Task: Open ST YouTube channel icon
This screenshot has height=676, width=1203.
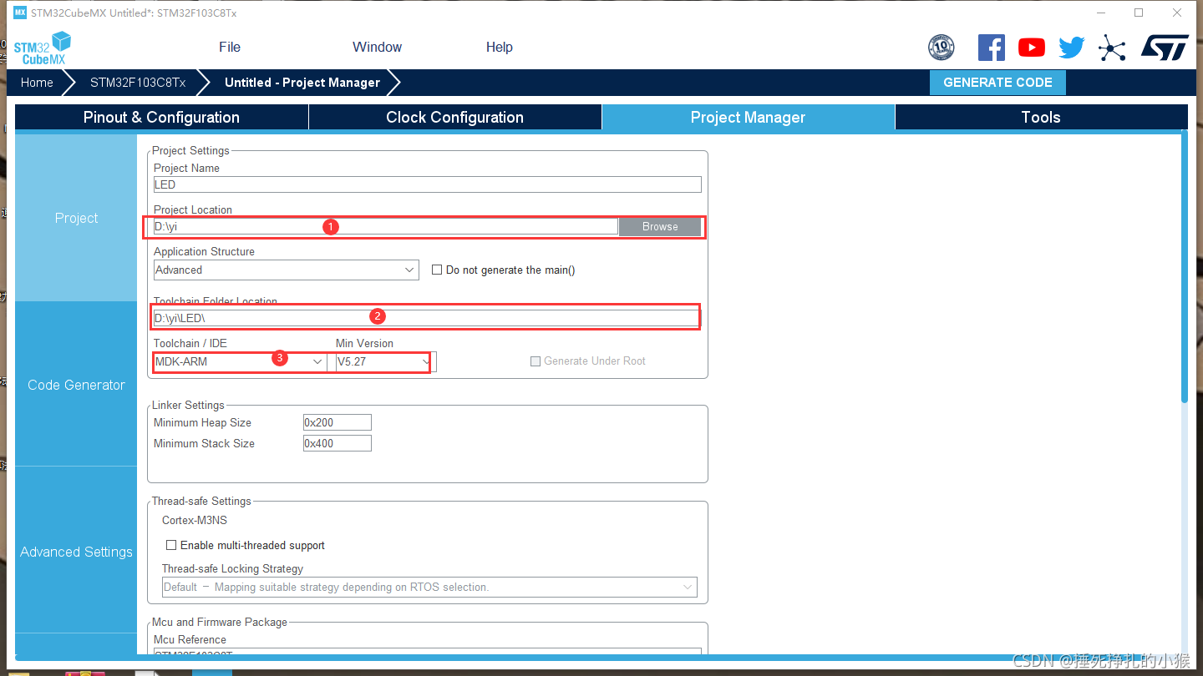Action: tap(1032, 48)
